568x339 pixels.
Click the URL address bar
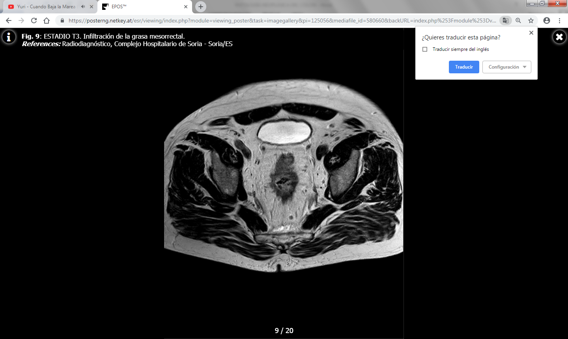tap(276, 20)
